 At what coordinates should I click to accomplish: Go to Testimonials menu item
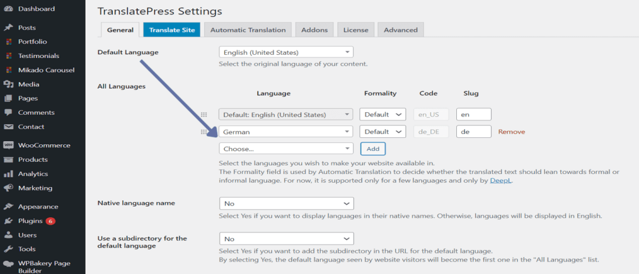click(x=38, y=56)
